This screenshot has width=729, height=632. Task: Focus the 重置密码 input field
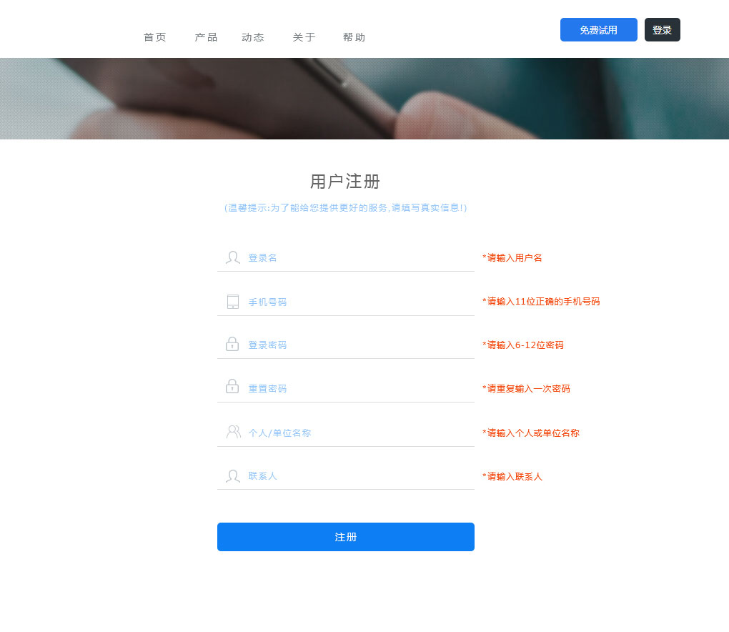coord(346,388)
